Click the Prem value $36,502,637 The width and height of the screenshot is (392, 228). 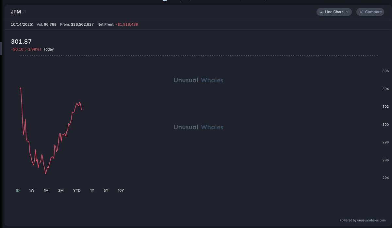(x=82, y=24)
